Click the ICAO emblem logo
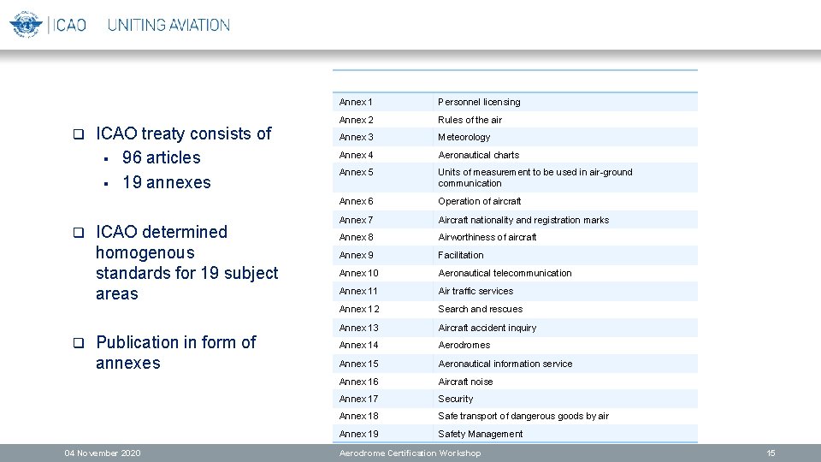 [x=26, y=24]
